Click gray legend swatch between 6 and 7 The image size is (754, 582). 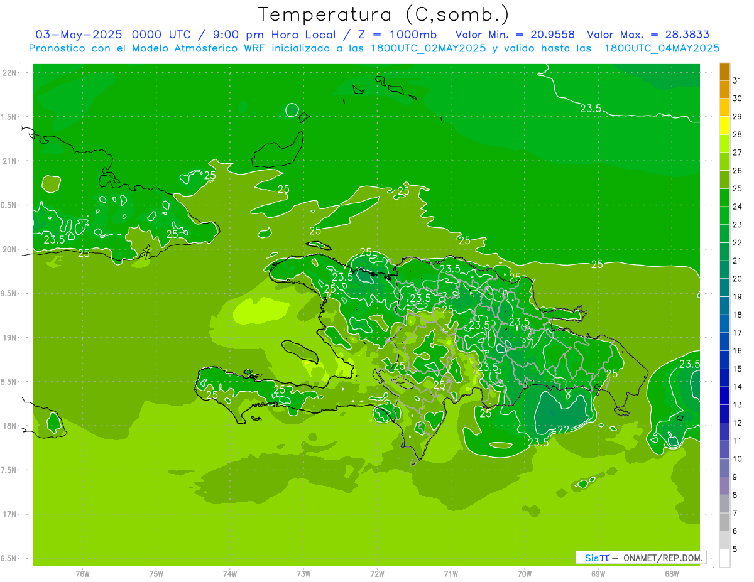point(724,522)
